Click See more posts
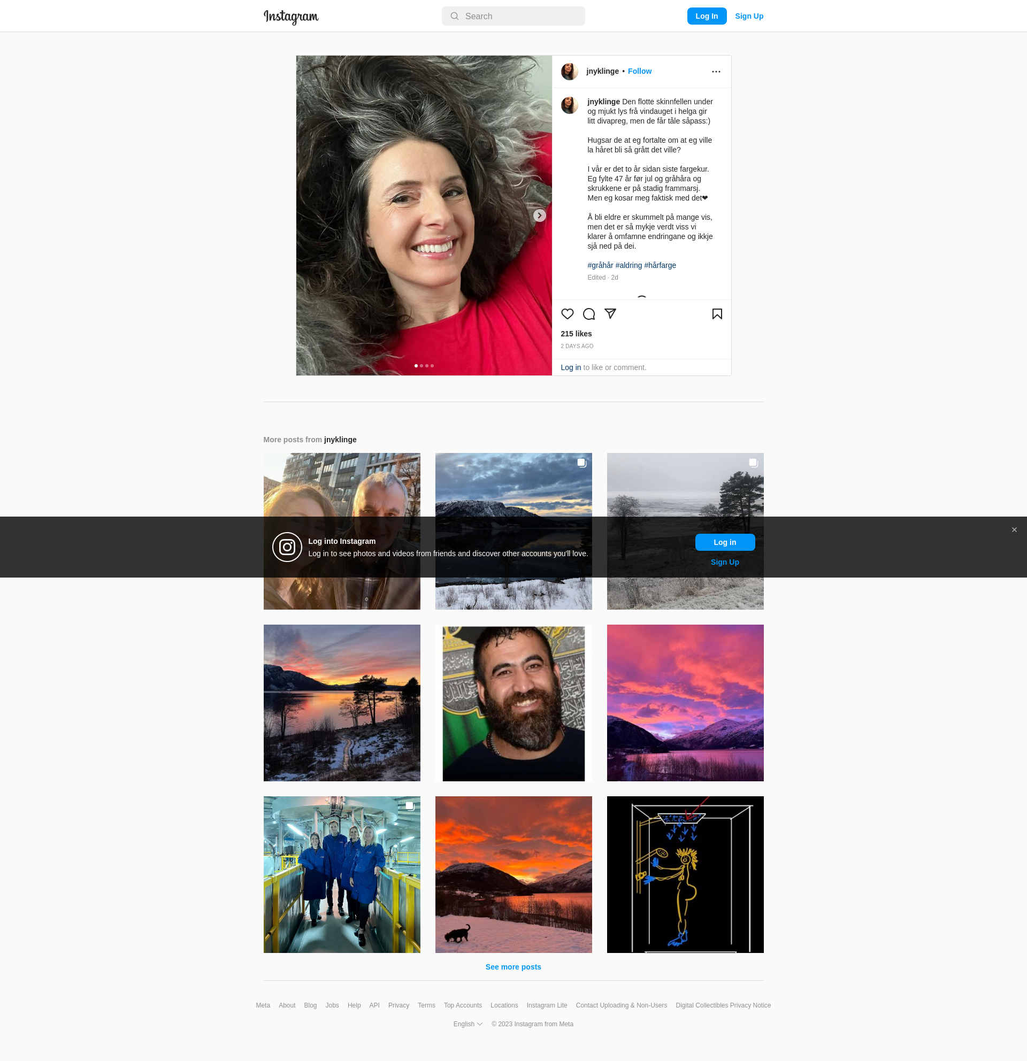 tap(513, 967)
